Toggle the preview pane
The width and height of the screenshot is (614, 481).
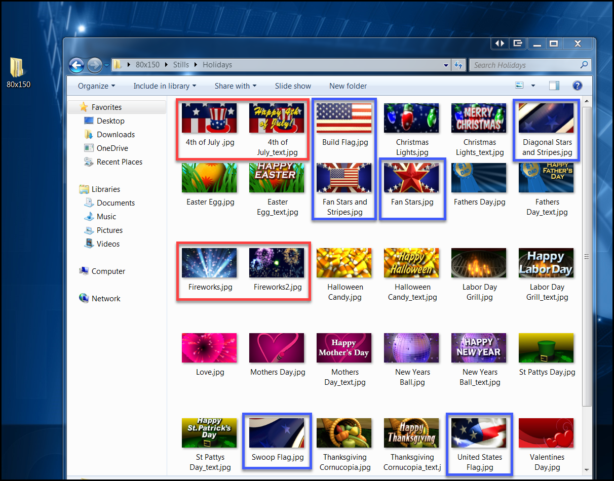pyautogui.click(x=554, y=86)
